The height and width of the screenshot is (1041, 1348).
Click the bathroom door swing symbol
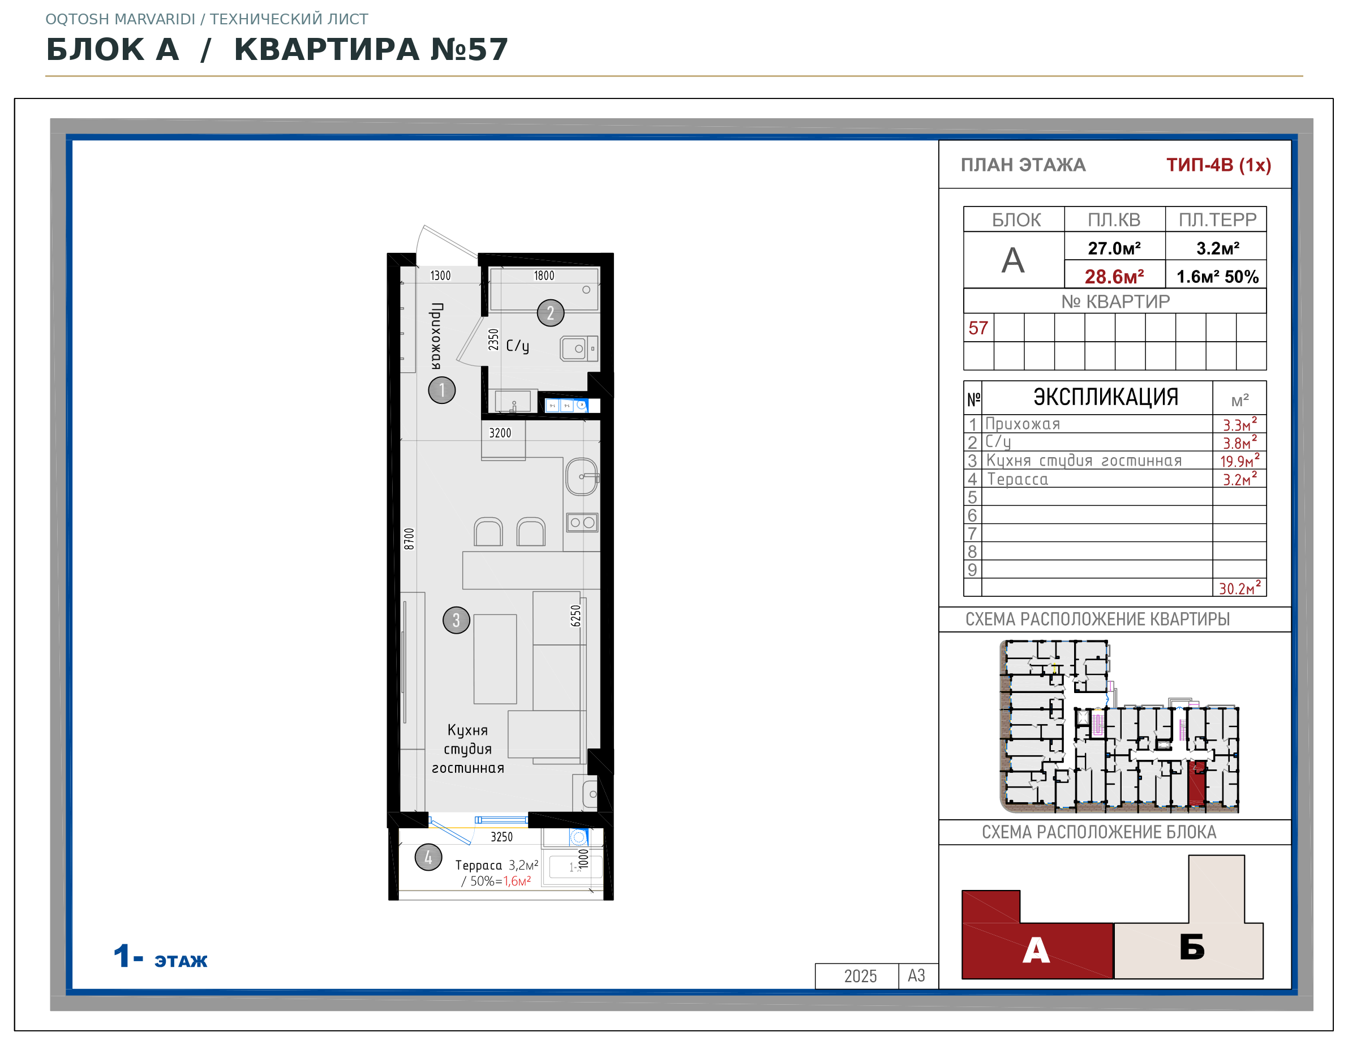(x=471, y=341)
